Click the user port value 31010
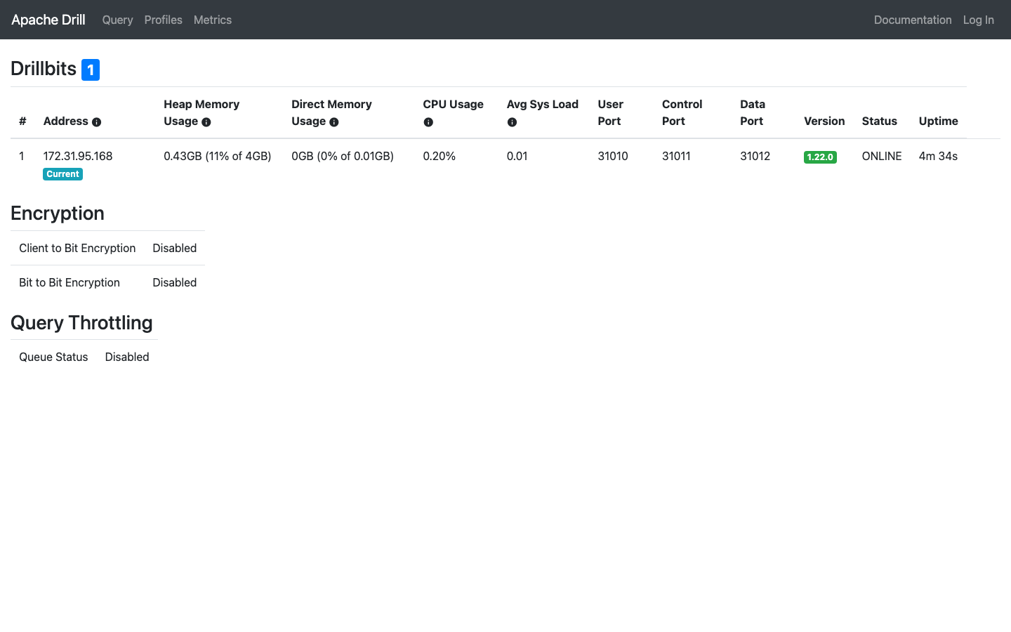Viewport: 1011px width, 632px height. pyautogui.click(x=613, y=156)
